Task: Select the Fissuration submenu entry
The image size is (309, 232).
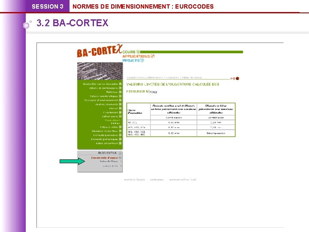Action: point(112,120)
